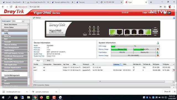Image resolution: width=177 pixels, height=100 pixels.
Task: Open Bandwidth Management section
Action: point(14,62)
